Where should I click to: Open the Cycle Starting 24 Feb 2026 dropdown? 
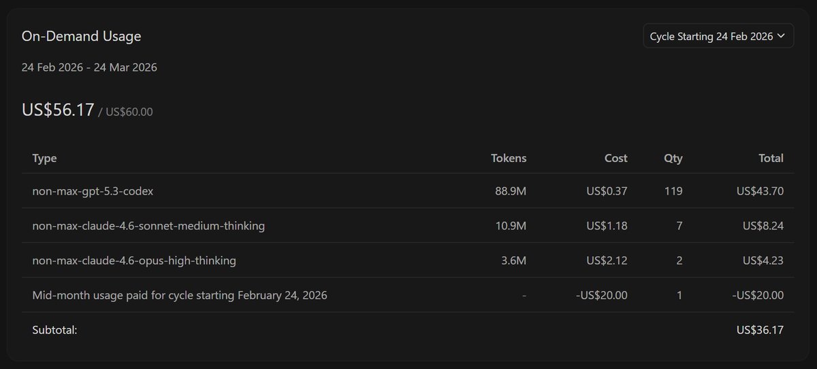(718, 37)
